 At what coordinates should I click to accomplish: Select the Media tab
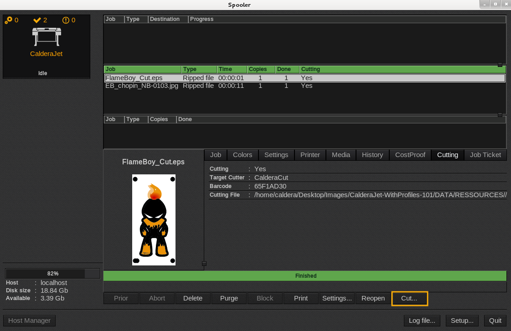(x=341, y=155)
